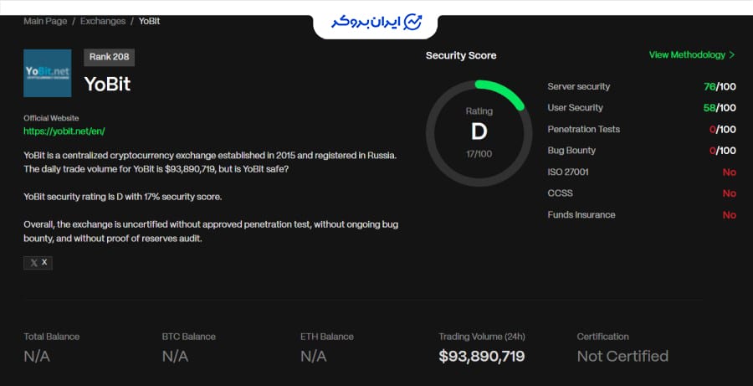Click the Penetration Tests row label
Viewport: 753px width, 386px height.
tap(583, 129)
